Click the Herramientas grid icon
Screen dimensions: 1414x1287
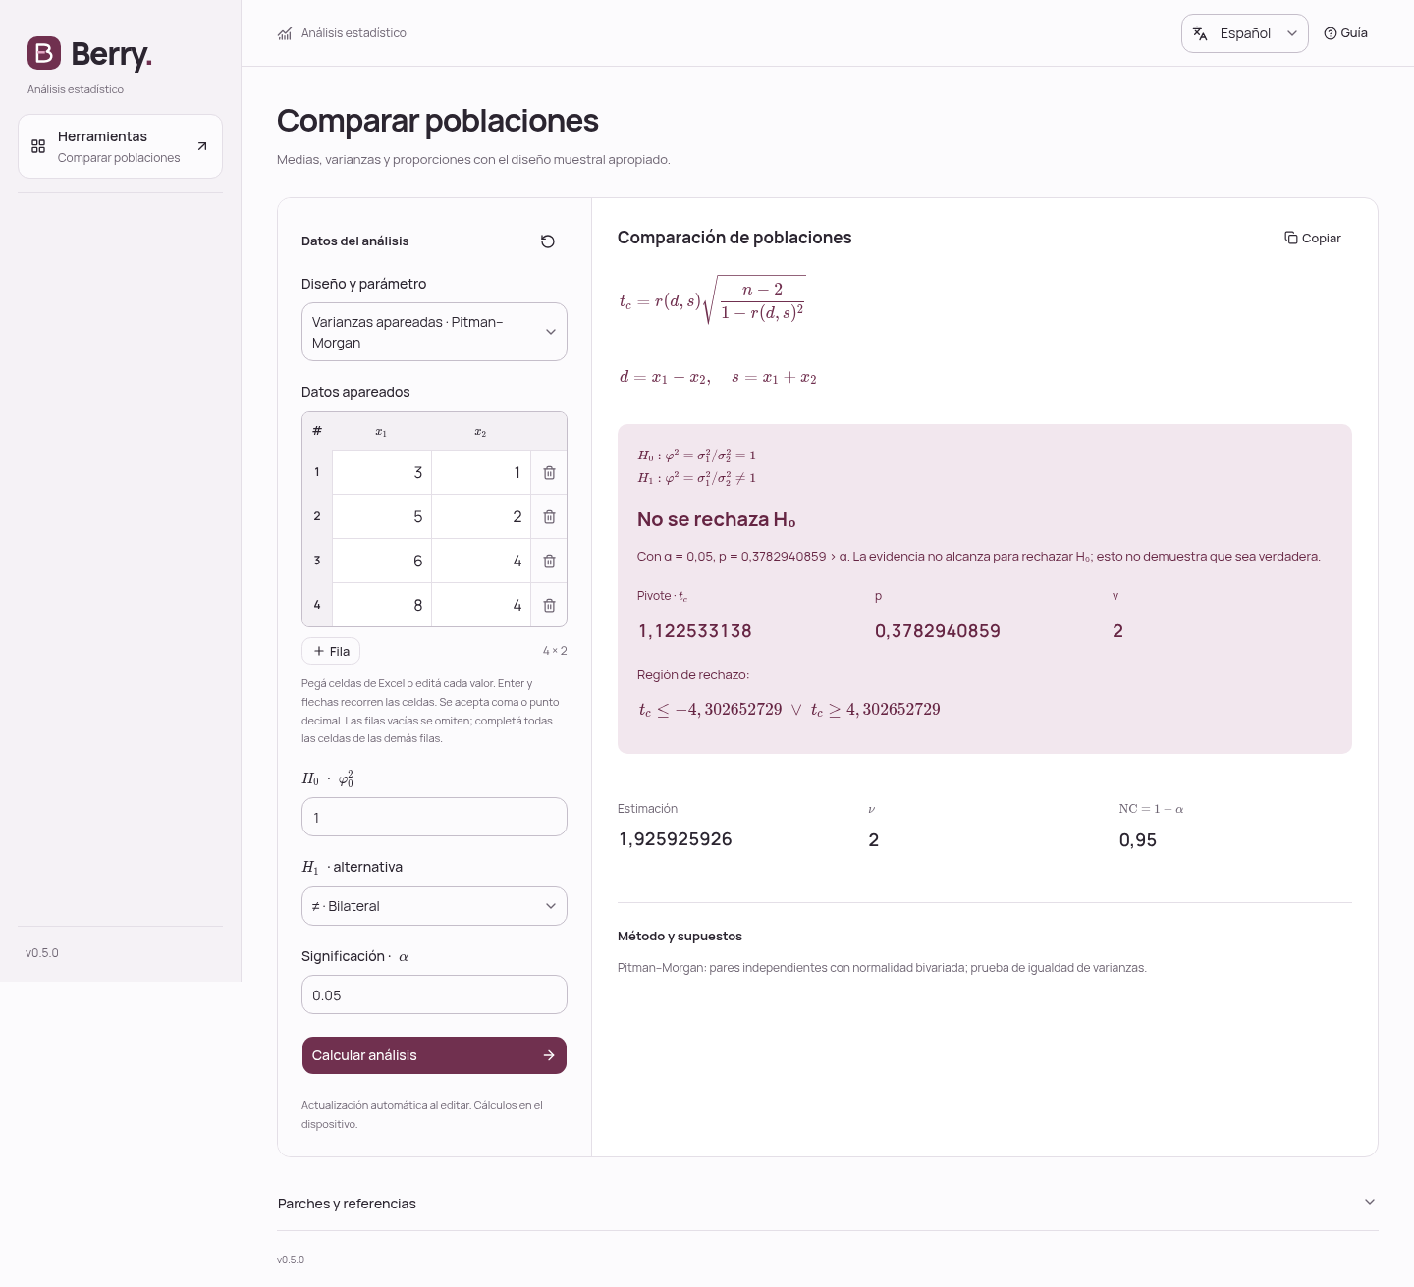(x=38, y=146)
